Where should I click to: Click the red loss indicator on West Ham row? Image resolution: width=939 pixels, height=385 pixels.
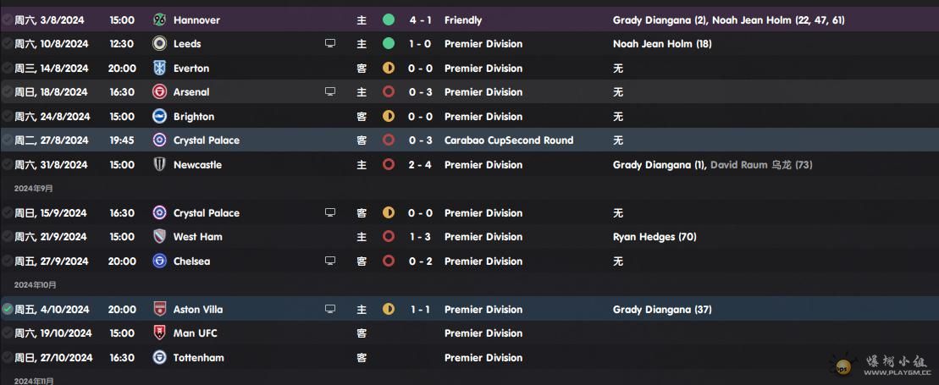[x=389, y=237]
